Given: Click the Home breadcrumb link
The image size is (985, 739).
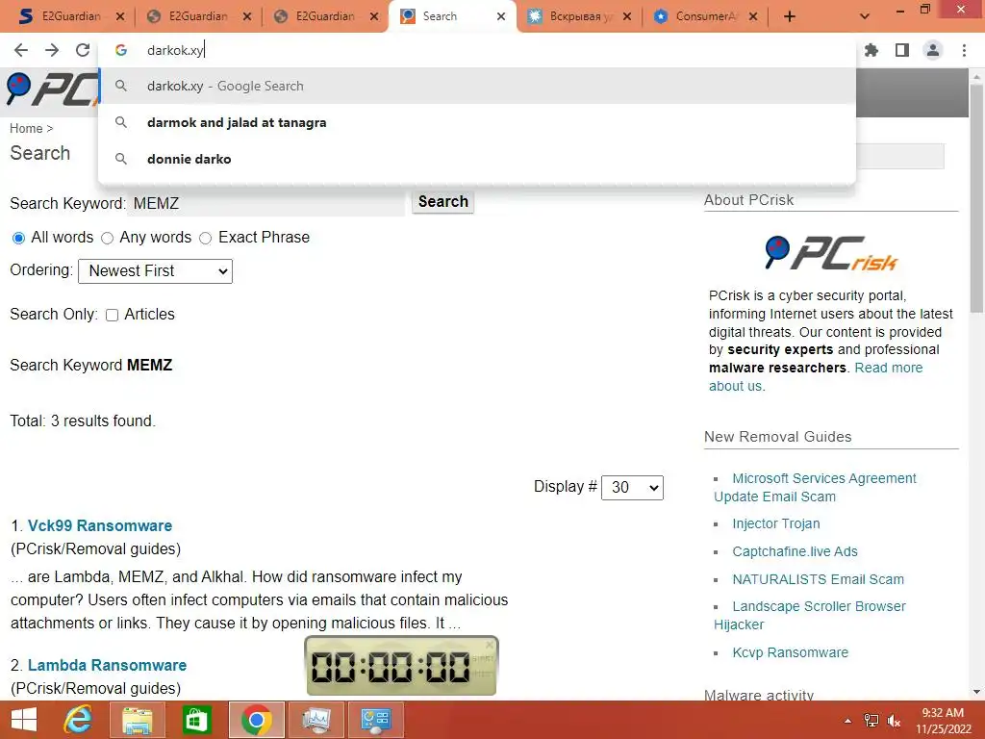Looking at the screenshot, I should pyautogui.click(x=26, y=128).
